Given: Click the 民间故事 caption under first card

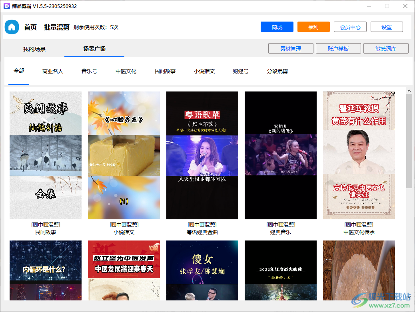Looking at the screenshot, I should coord(46,232).
